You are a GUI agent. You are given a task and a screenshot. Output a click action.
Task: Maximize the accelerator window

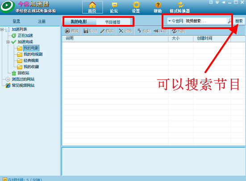point(236,2)
